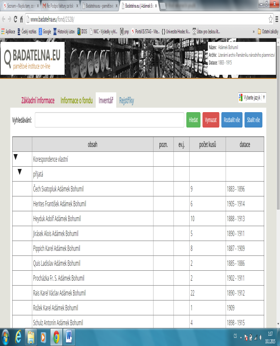Close the Badatelna.eu | Adámek tab
Image resolution: width=280 pixels, height=346 pixels.
pos(156,6)
